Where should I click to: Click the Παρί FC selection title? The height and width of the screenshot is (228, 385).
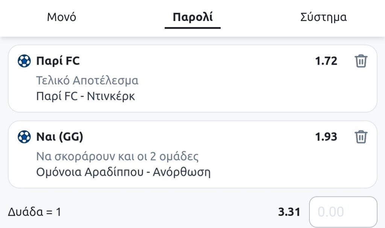pyautogui.click(x=58, y=61)
